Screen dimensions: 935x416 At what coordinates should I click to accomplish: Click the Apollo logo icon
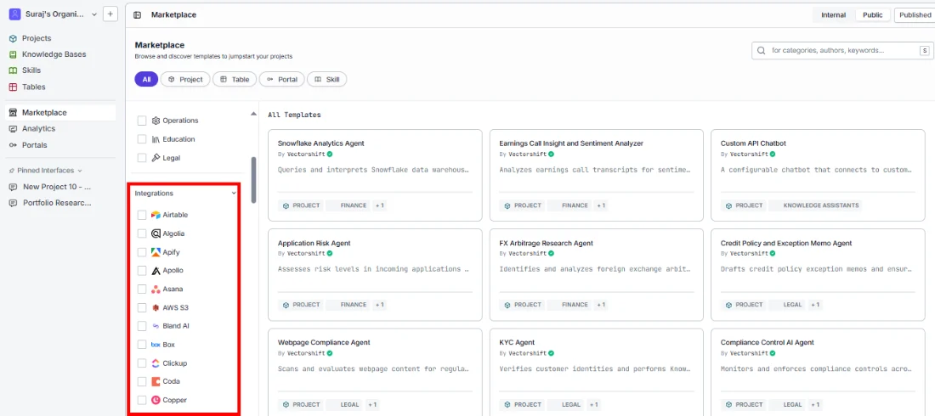point(156,271)
